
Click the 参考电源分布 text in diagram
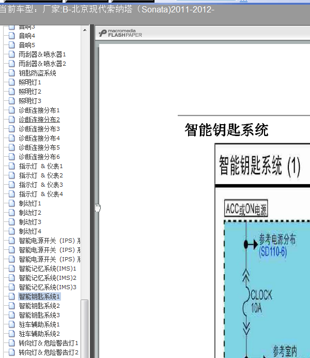click(277, 240)
